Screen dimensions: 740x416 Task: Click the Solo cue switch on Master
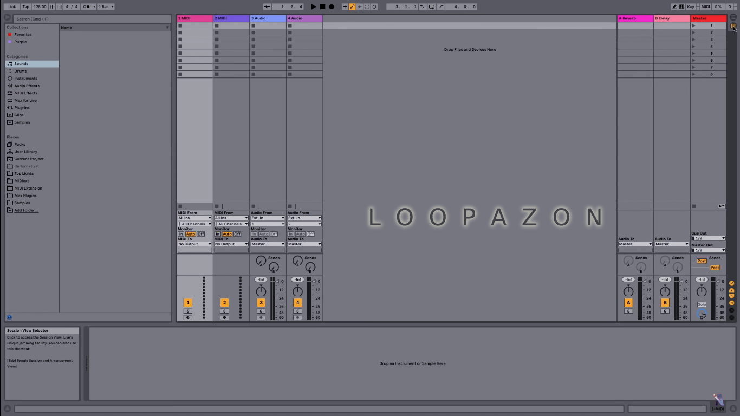[702, 304]
